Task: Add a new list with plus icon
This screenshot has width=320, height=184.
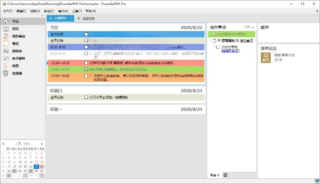Action: click(225, 175)
